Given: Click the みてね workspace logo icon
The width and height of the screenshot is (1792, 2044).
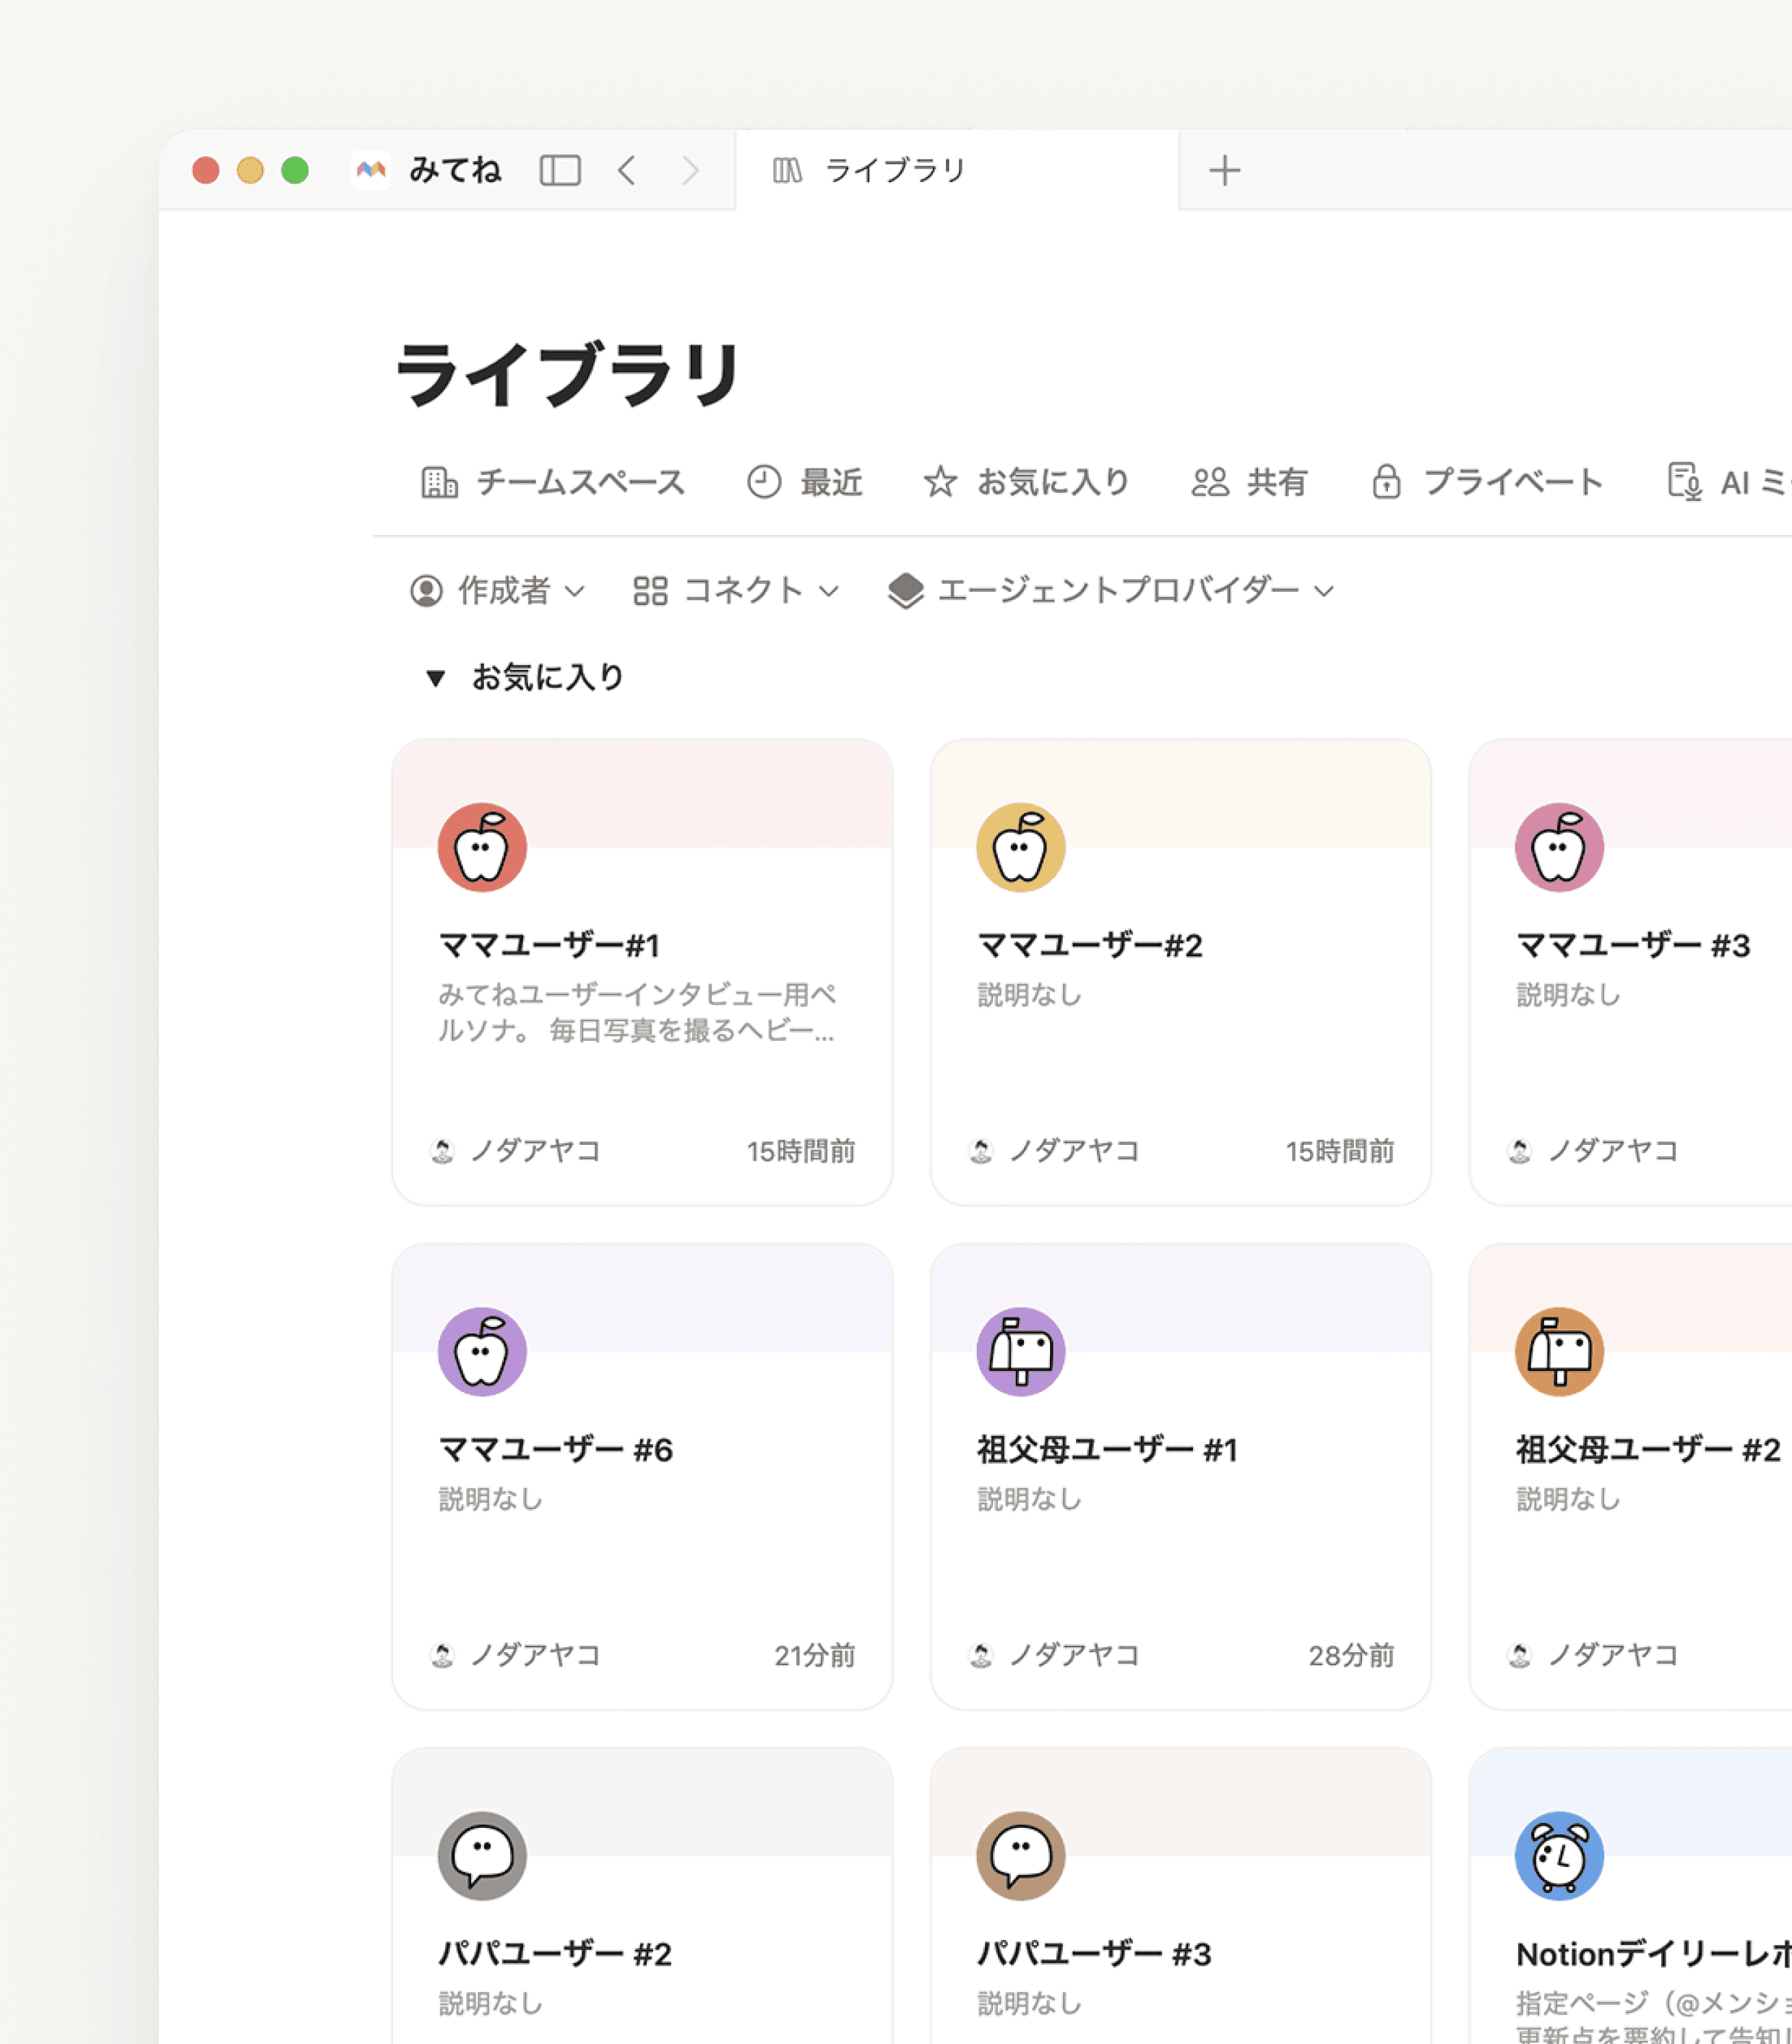Looking at the screenshot, I should coord(371,170).
